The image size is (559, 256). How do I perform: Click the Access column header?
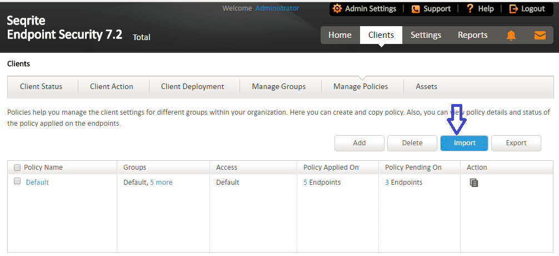[x=226, y=168]
